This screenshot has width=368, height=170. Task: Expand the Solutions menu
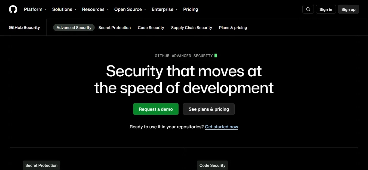[64, 9]
